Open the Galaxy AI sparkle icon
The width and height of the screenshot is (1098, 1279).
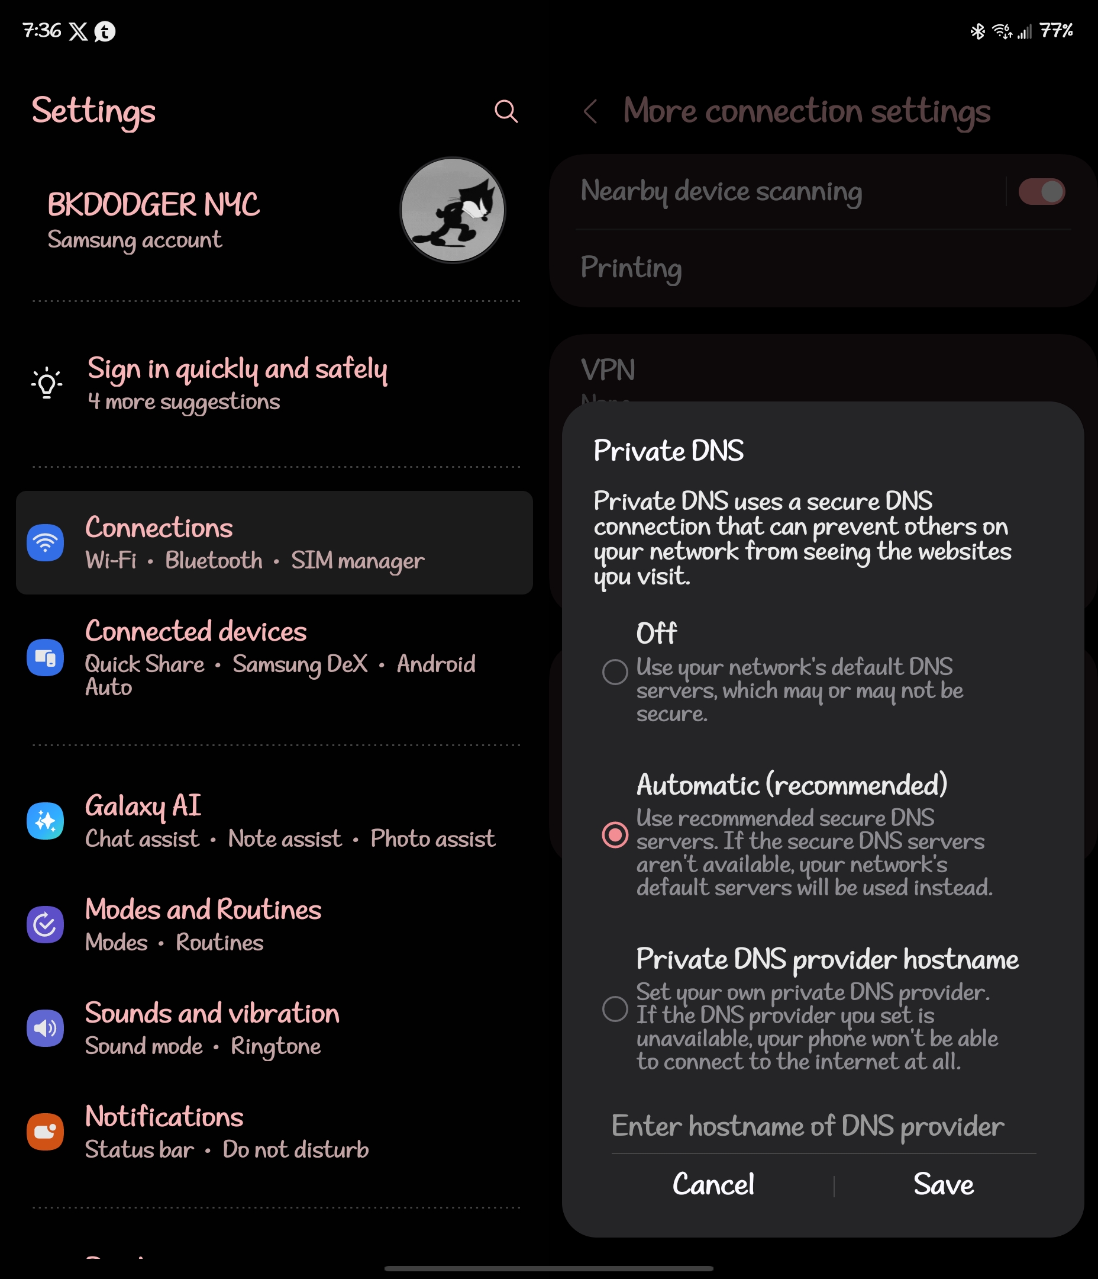point(45,821)
